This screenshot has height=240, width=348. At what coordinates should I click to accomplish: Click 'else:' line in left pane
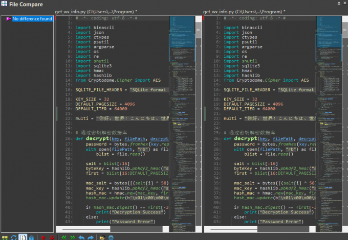pyautogui.click(x=92, y=217)
